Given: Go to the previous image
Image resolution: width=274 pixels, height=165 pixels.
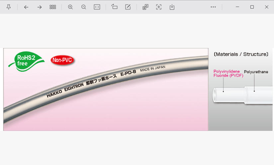Looking at the screenshot, I should (x=26, y=7).
